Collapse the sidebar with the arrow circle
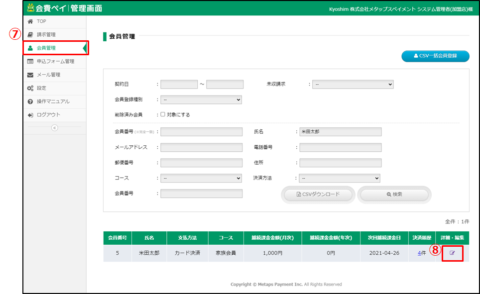 [x=55, y=128]
